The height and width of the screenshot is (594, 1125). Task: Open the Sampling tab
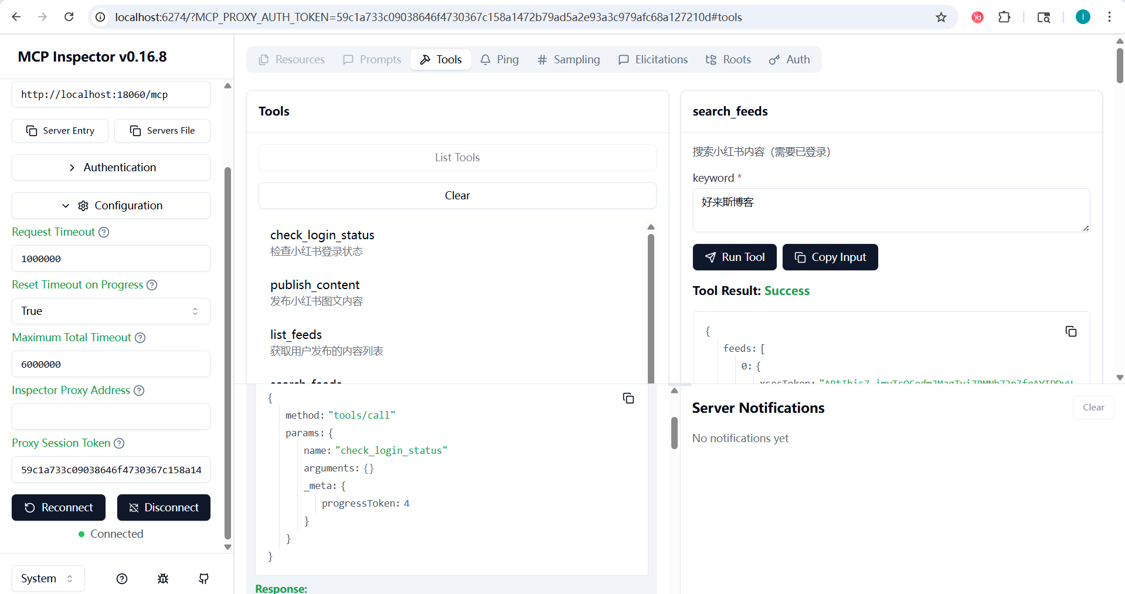point(568,60)
